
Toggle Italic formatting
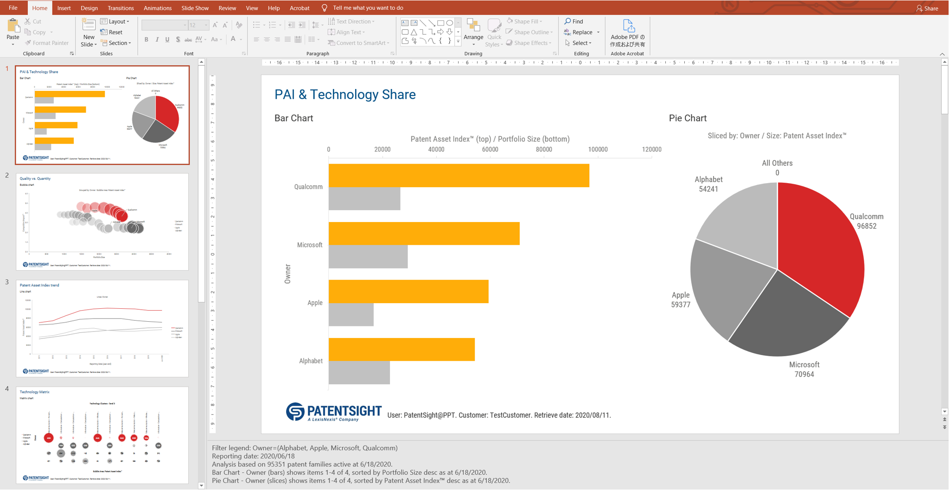coord(157,39)
